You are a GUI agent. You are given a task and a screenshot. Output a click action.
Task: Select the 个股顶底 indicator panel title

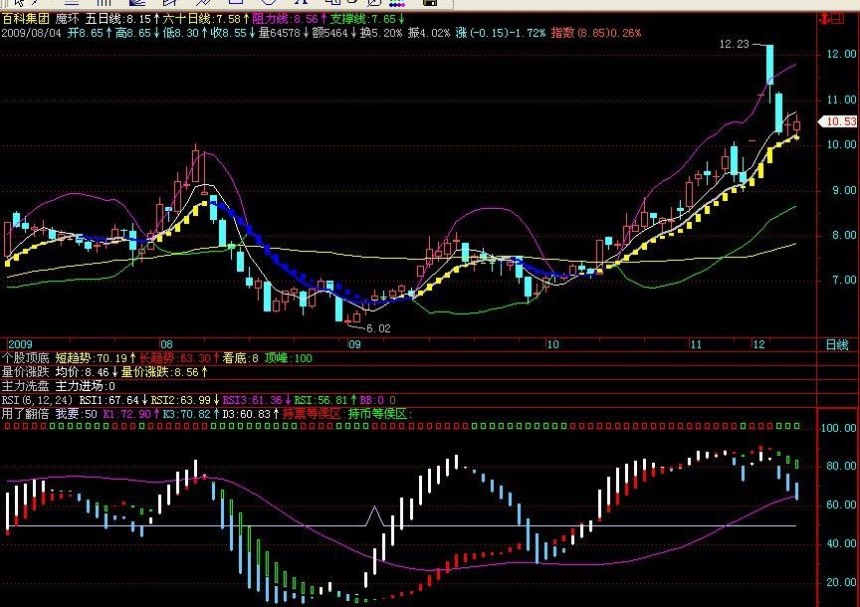click(25, 358)
